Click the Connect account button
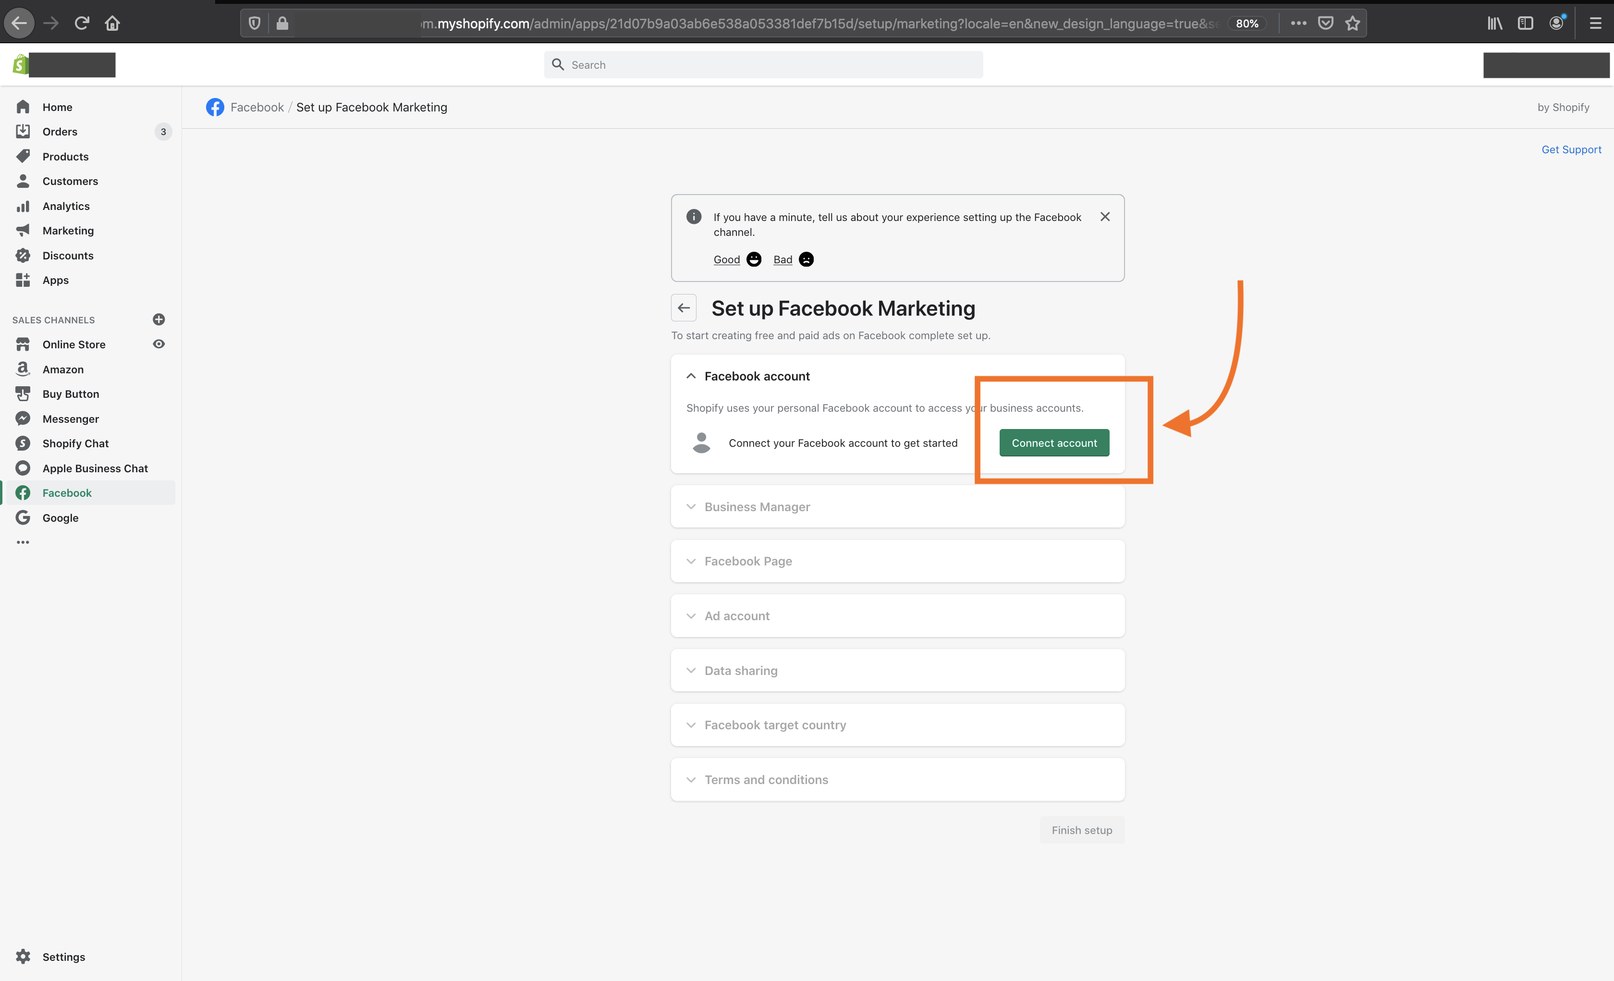The height and width of the screenshot is (981, 1614). point(1054,443)
